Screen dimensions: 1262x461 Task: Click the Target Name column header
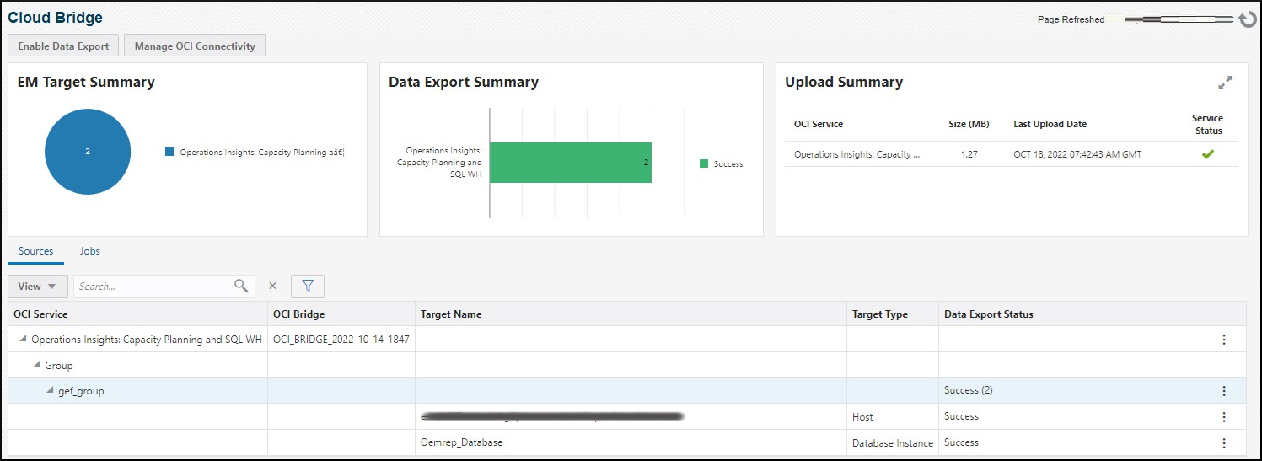pyautogui.click(x=631, y=314)
